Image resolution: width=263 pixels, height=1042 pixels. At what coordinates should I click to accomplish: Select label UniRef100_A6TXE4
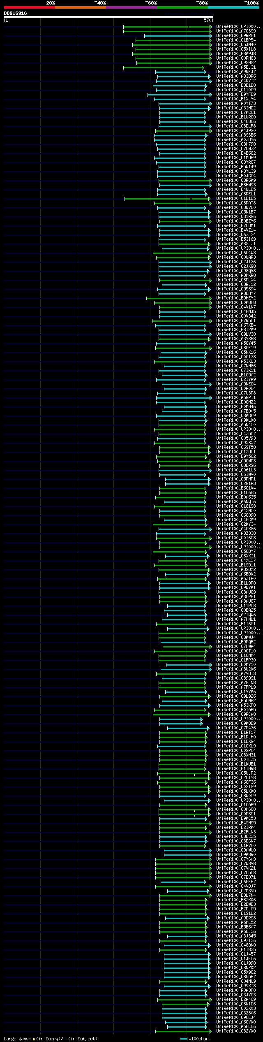(x=236, y=325)
